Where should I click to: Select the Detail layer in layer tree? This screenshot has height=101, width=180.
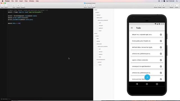coord(96,10)
